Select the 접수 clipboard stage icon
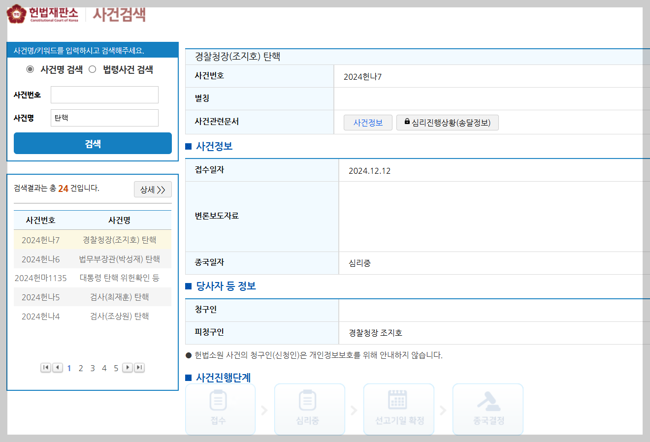Image resolution: width=650 pixels, height=442 pixels. tap(220, 404)
